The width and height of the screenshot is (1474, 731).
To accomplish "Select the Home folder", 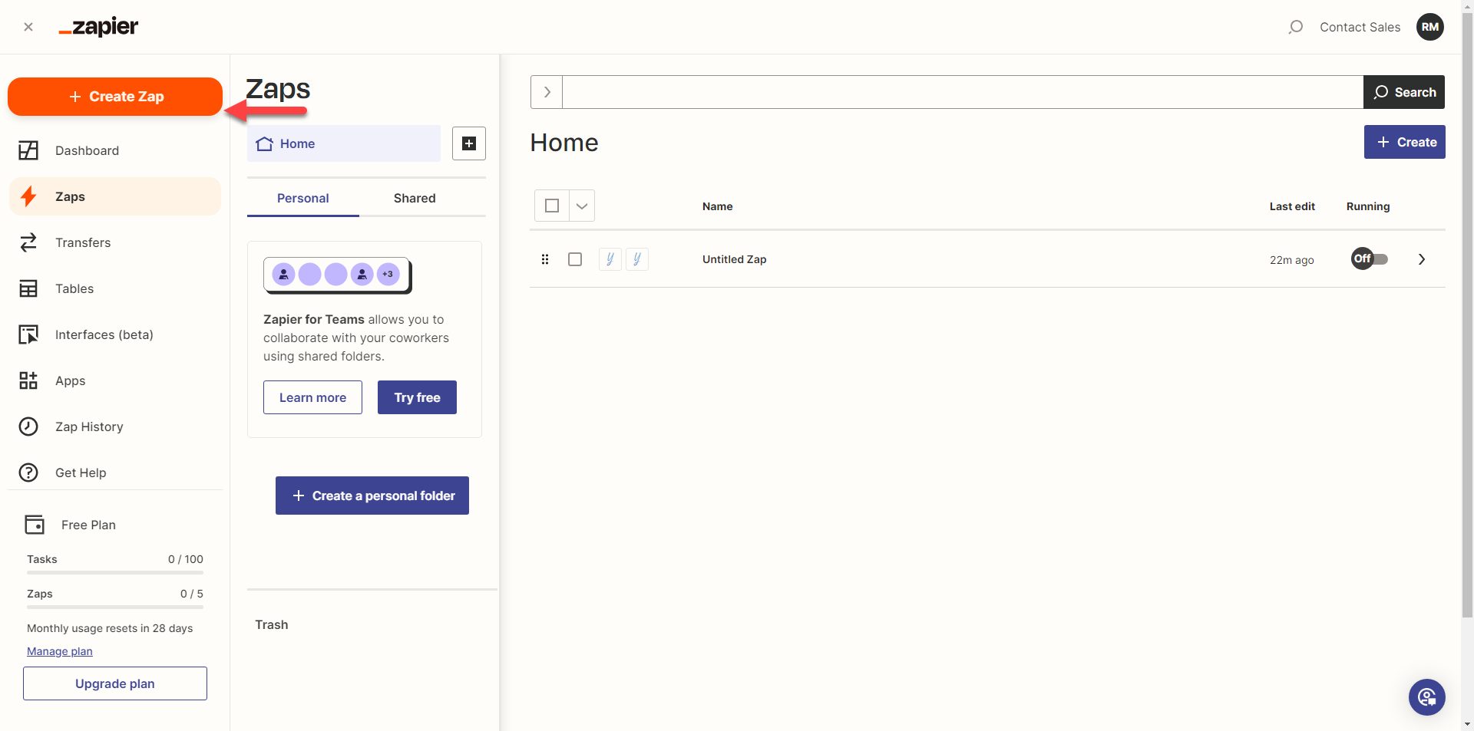I will click(x=344, y=143).
